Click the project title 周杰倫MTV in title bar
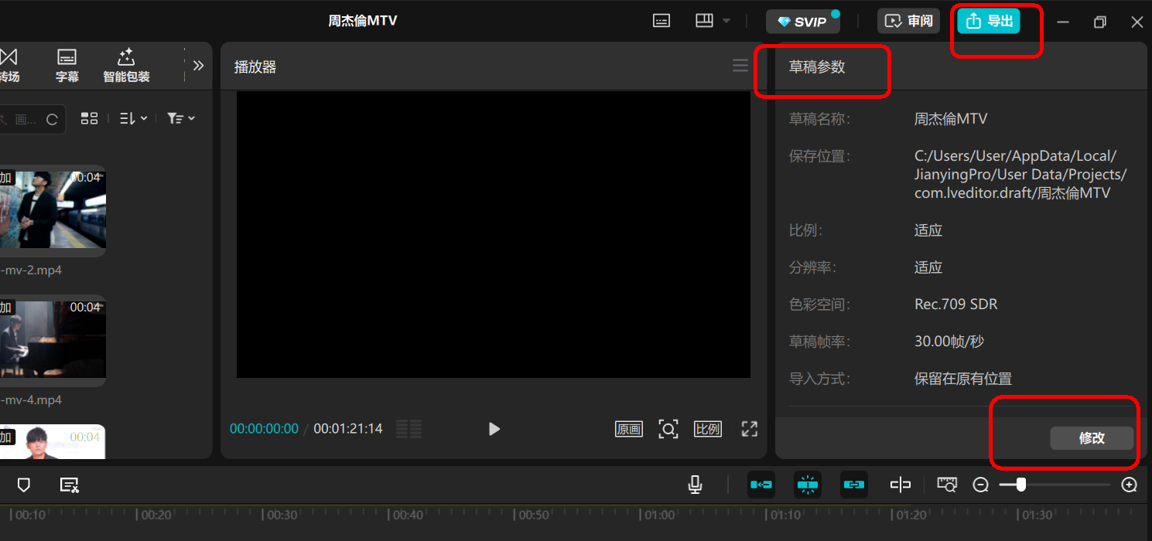 (363, 21)
